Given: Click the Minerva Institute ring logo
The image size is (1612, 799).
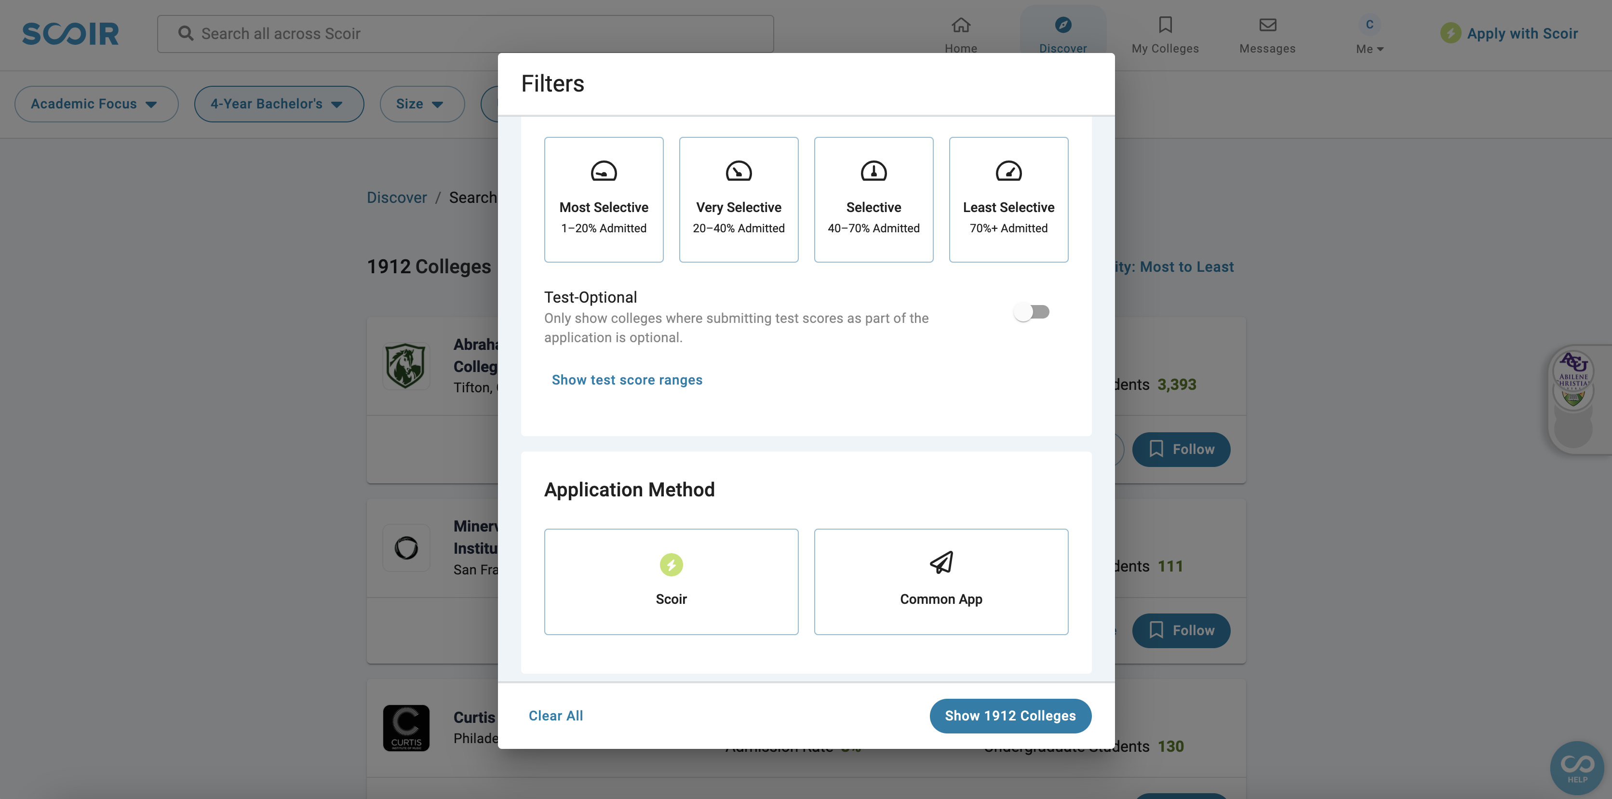Looking at the screenshot, I should click(x=405, y=547).
